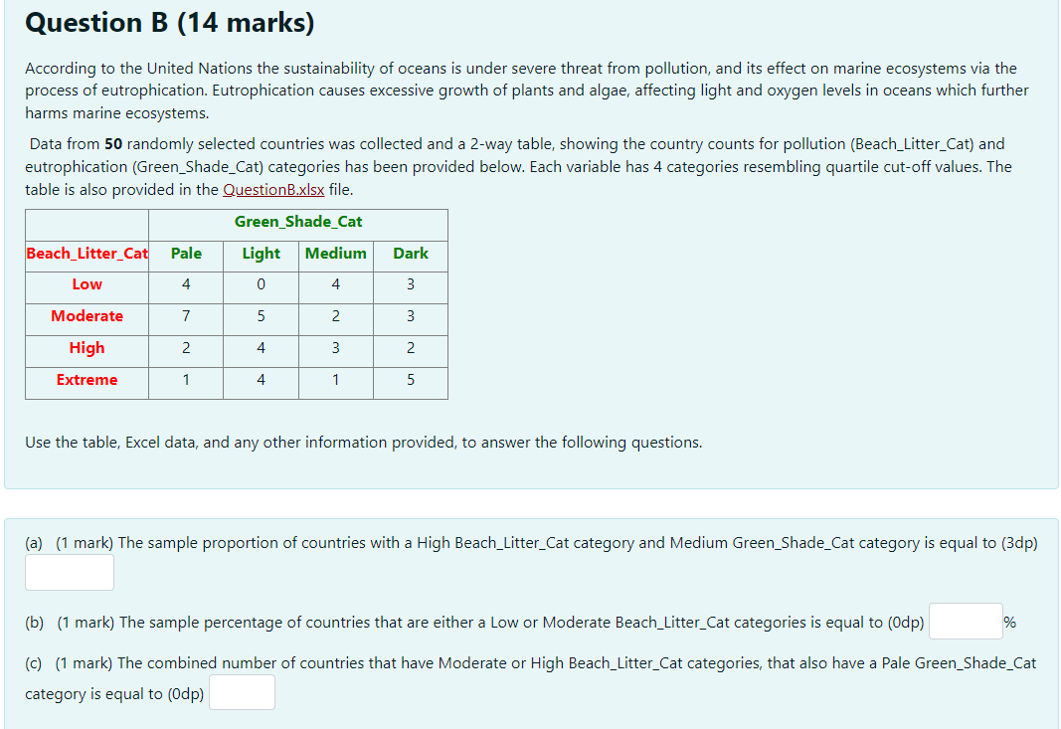Click the answer box for part (a)
Image resolution: width=1061 pixels, height=729 pixels.
click(70, 573)
